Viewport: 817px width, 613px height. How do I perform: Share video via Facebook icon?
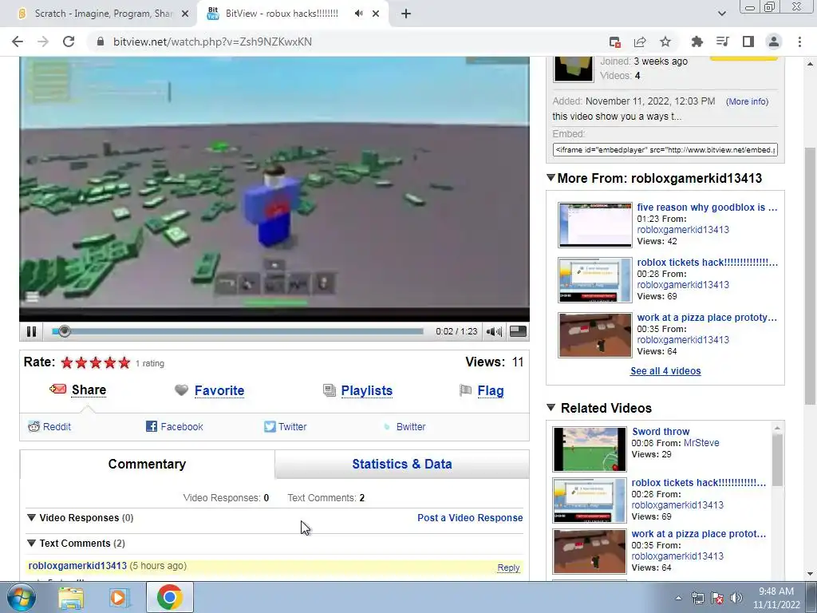(151, 426)
